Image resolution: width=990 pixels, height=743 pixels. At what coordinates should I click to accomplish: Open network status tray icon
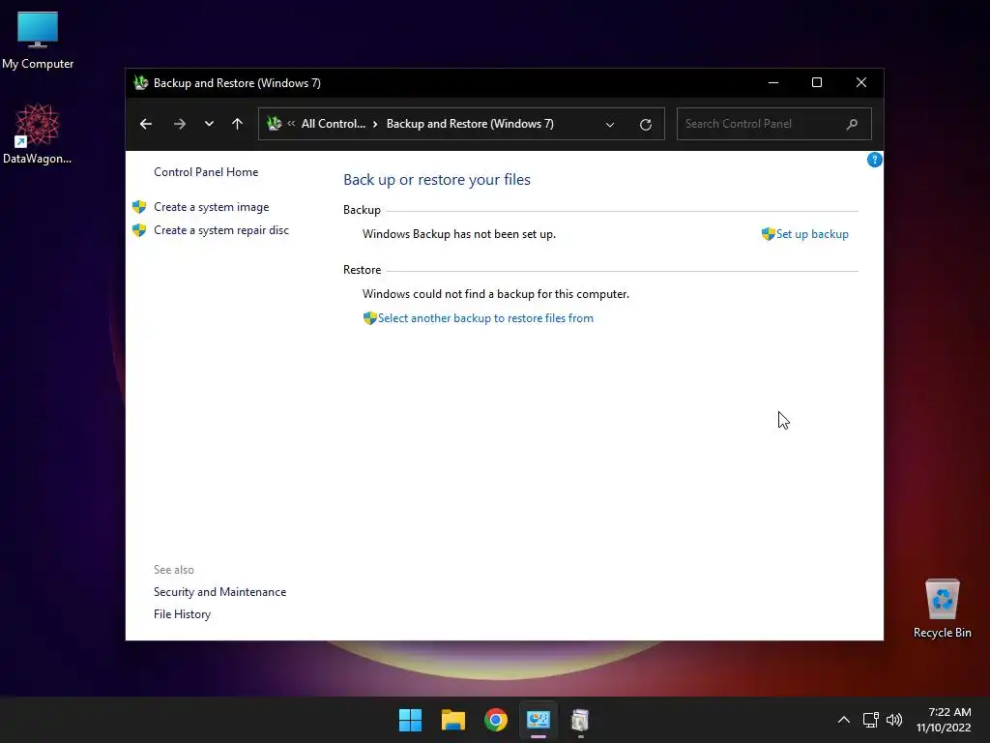[871, 720]
